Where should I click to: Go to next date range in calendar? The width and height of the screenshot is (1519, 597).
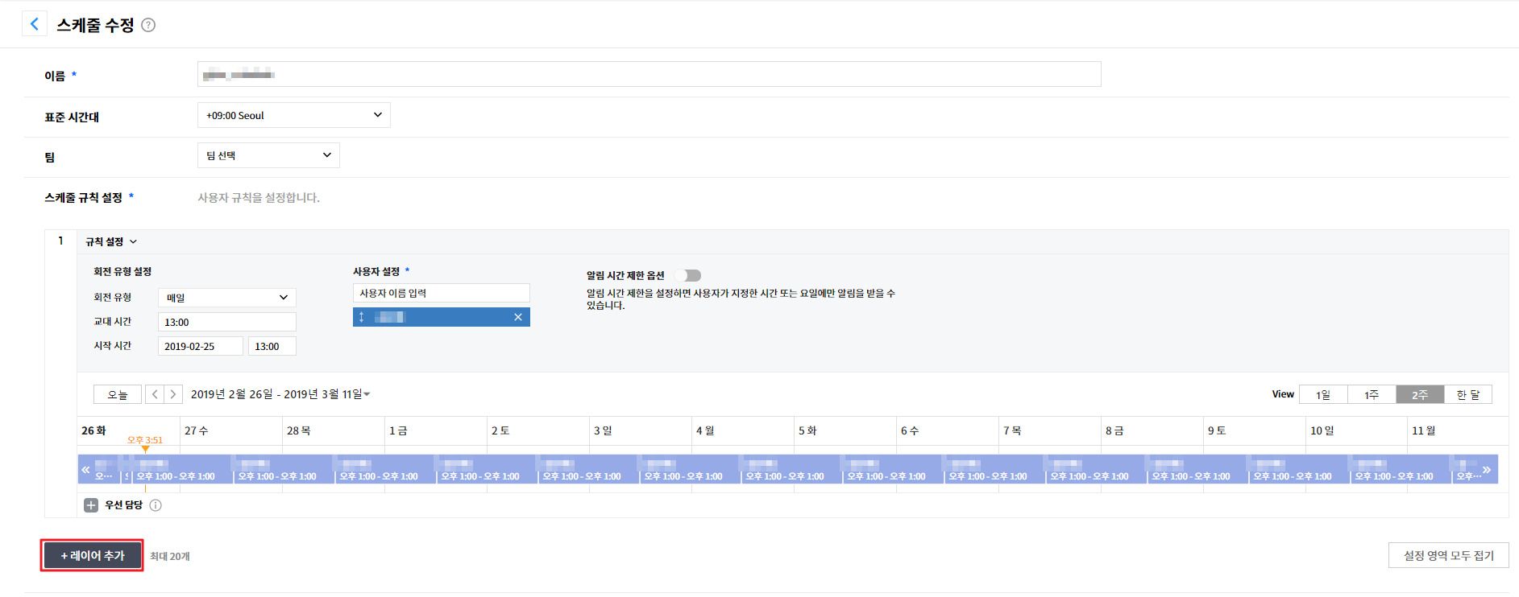(172, 394)
